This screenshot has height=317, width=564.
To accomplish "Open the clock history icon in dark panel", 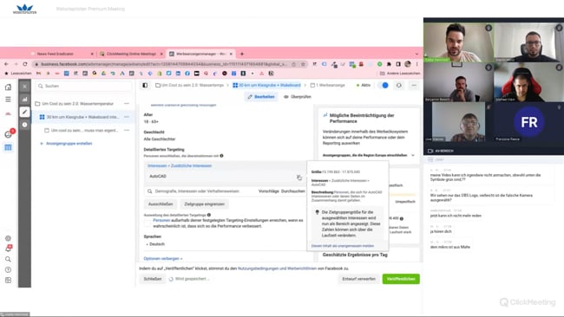I will pos(24,125).
